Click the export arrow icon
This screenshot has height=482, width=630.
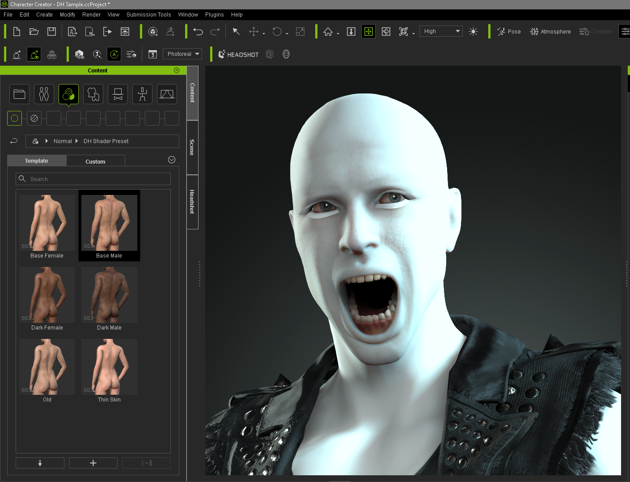pyautogui.click(x=107, y=31)
